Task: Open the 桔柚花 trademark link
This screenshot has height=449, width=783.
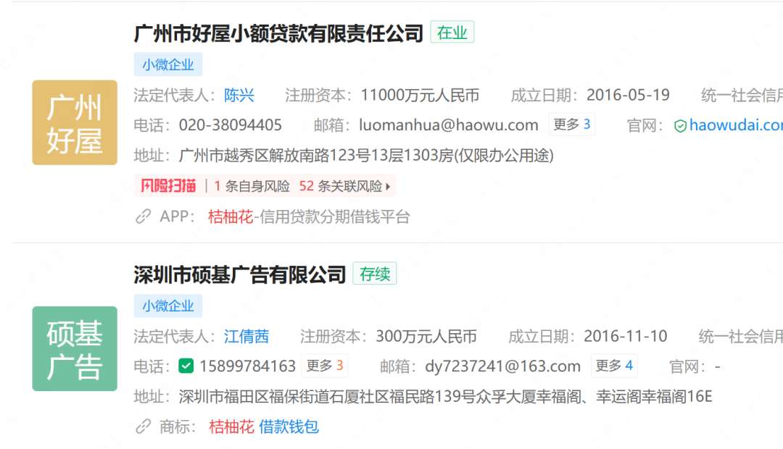Action: 232,427
